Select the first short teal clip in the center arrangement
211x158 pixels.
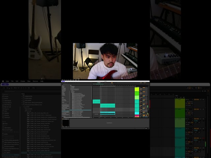(x=96, y=101)
